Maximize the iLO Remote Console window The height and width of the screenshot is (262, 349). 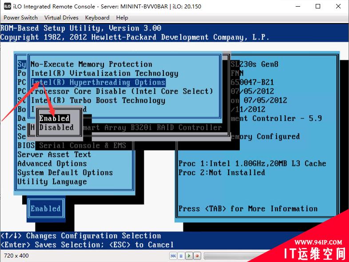(x=318, y=6)
